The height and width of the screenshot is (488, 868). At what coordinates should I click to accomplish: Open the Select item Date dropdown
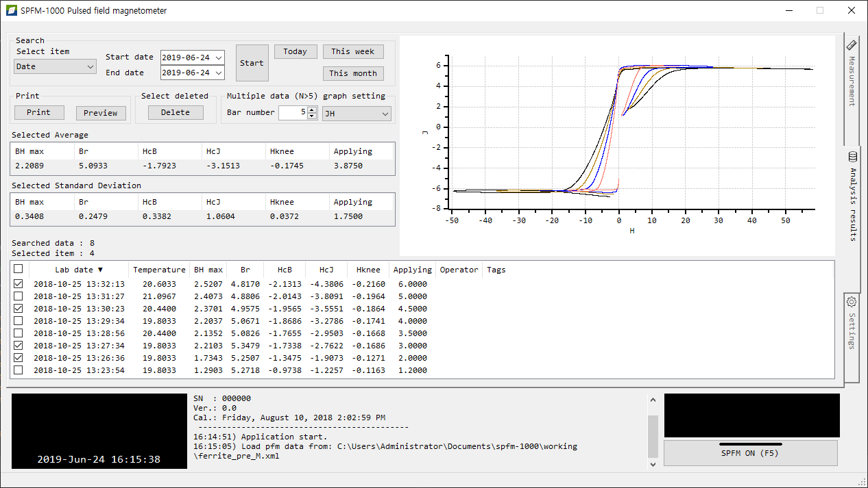(x=54, y=66)
